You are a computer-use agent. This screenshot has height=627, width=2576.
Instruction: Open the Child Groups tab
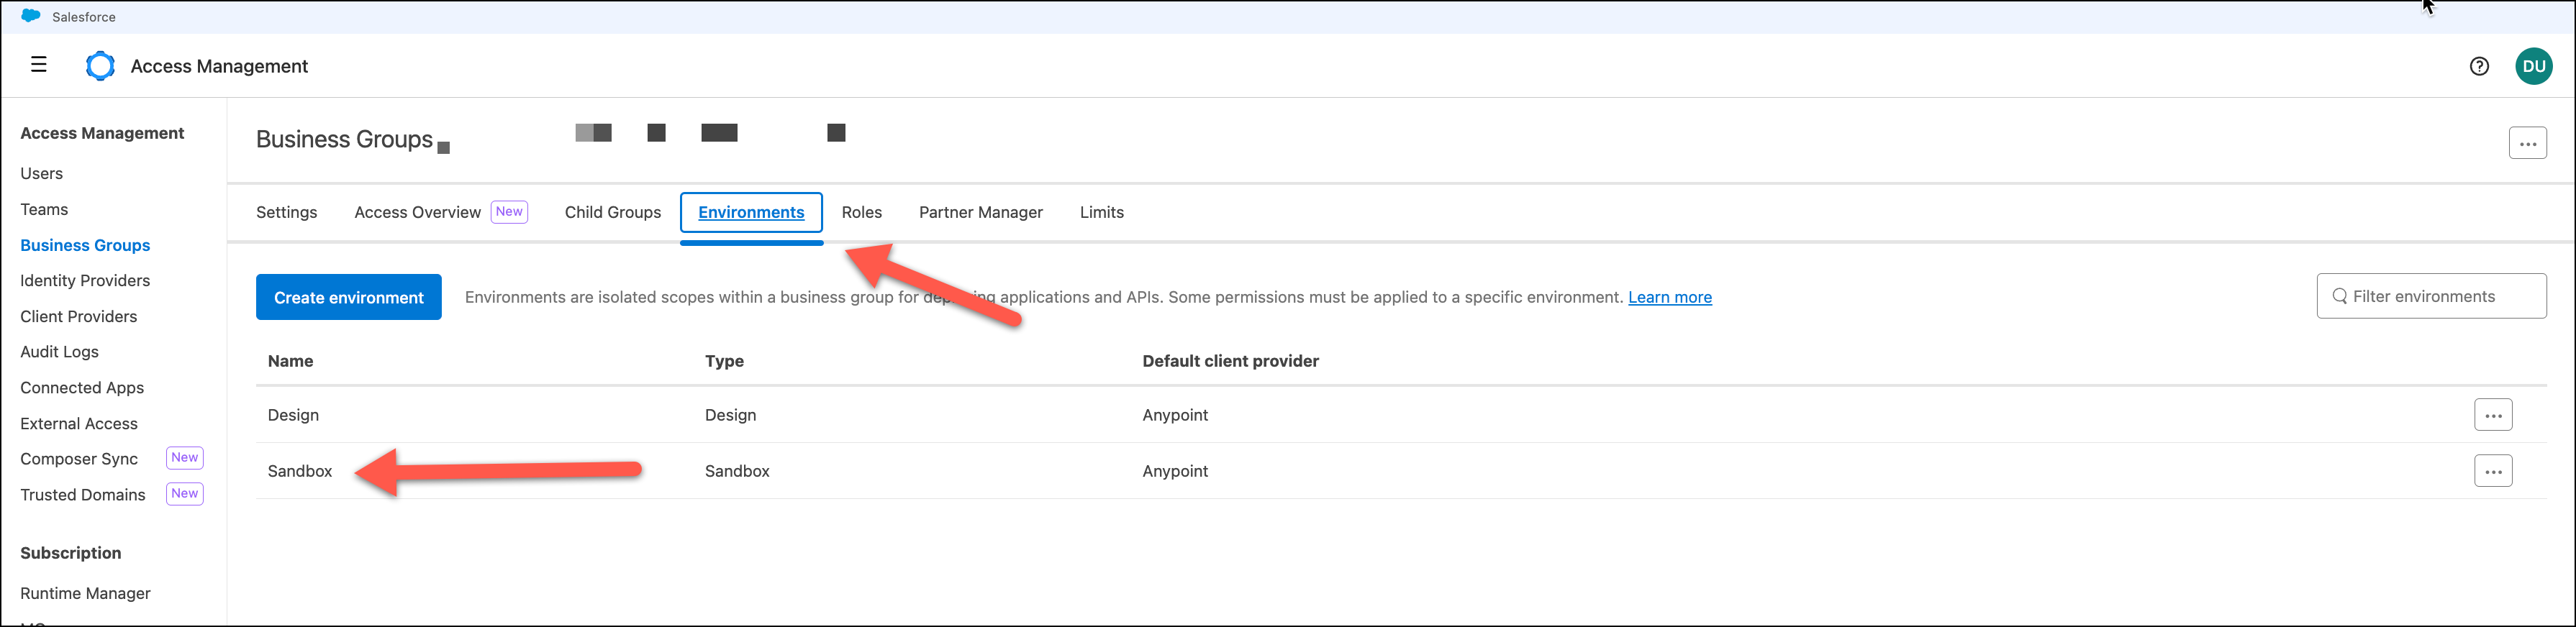(613, 212)
